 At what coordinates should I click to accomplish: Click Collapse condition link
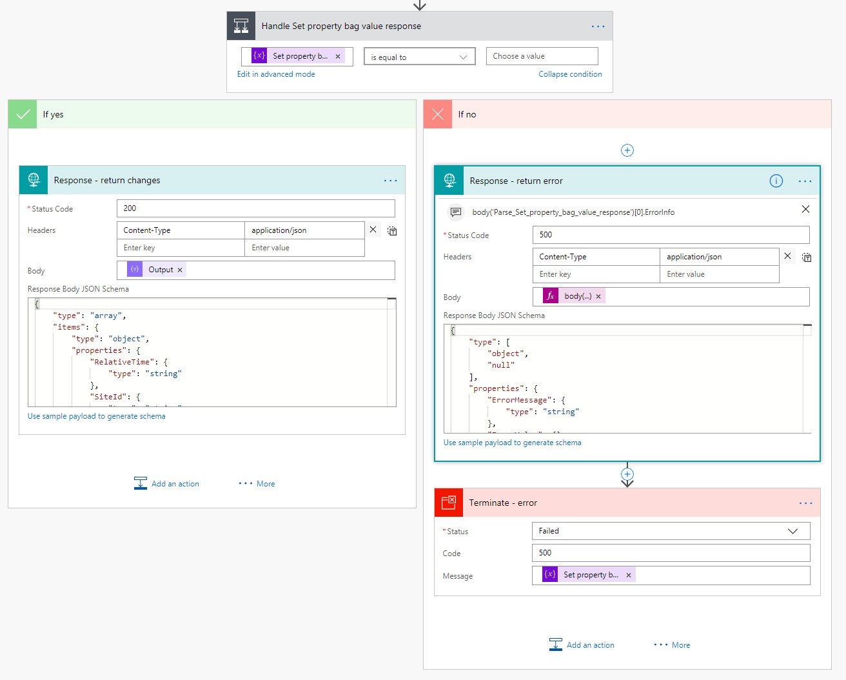pos(570,74)
